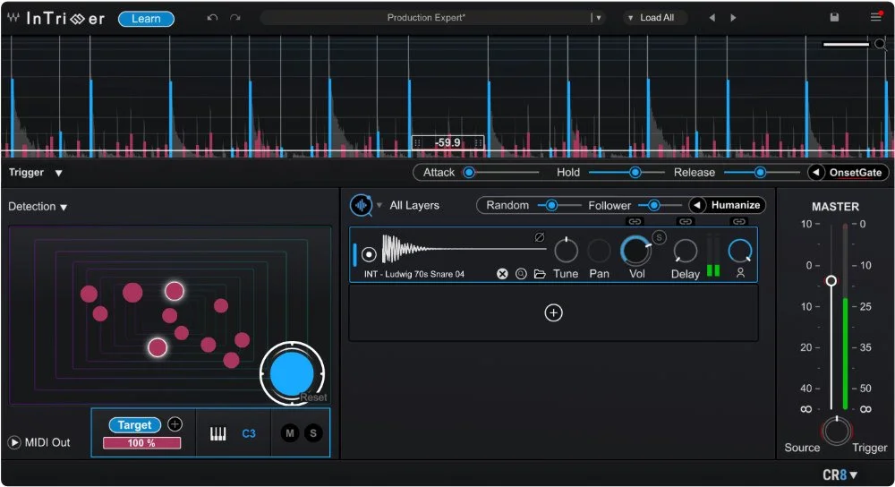The height and width of the screenshot is (487, 895).
Task: Click the Production Expert preset name
Action: 426,18
